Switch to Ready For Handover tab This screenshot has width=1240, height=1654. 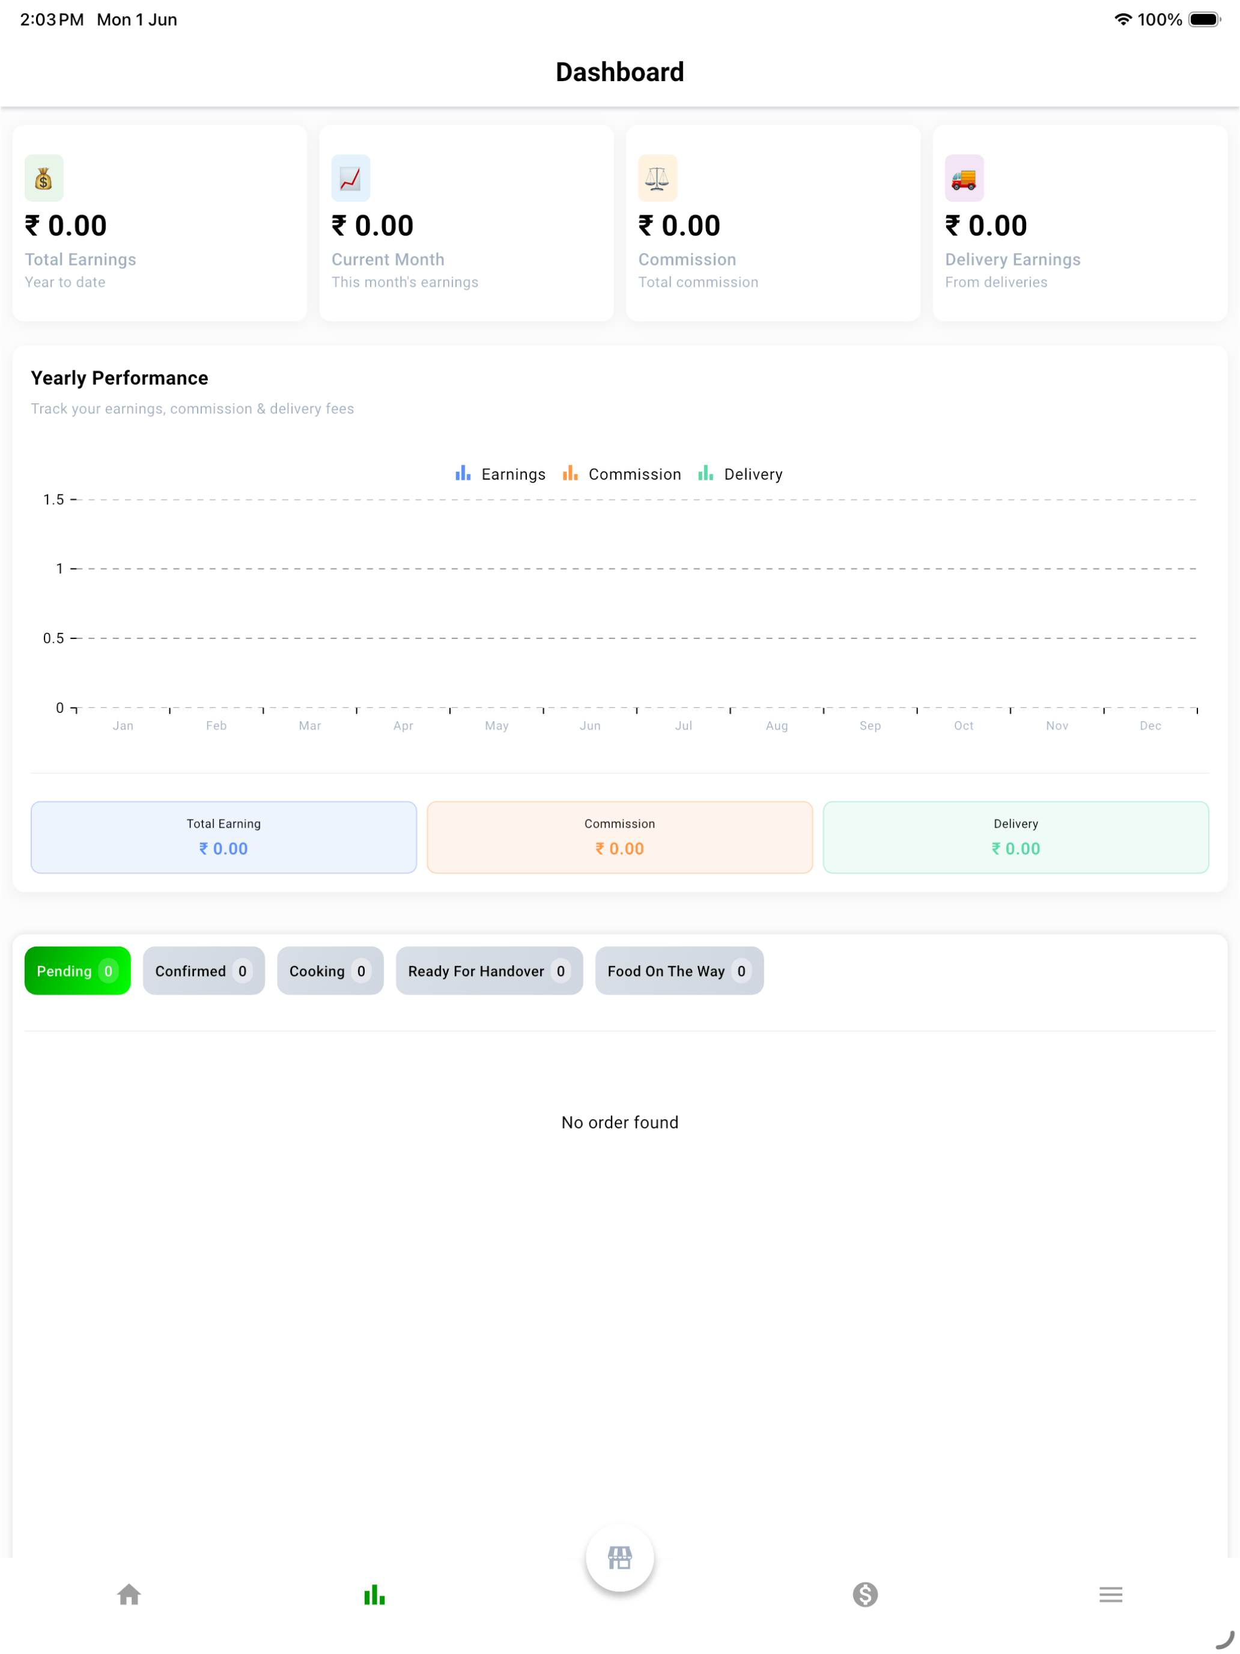[490, 971]
